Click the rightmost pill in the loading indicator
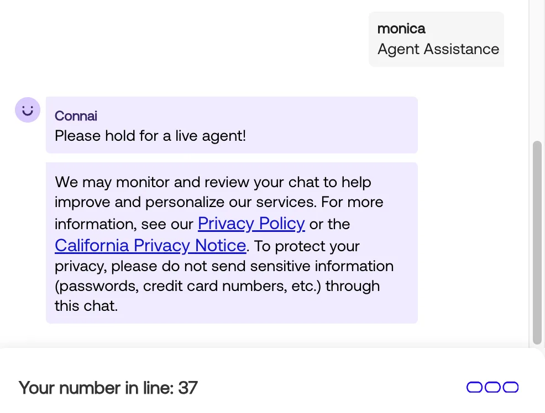Screen dimensions: 545x413 coord(510,388)
